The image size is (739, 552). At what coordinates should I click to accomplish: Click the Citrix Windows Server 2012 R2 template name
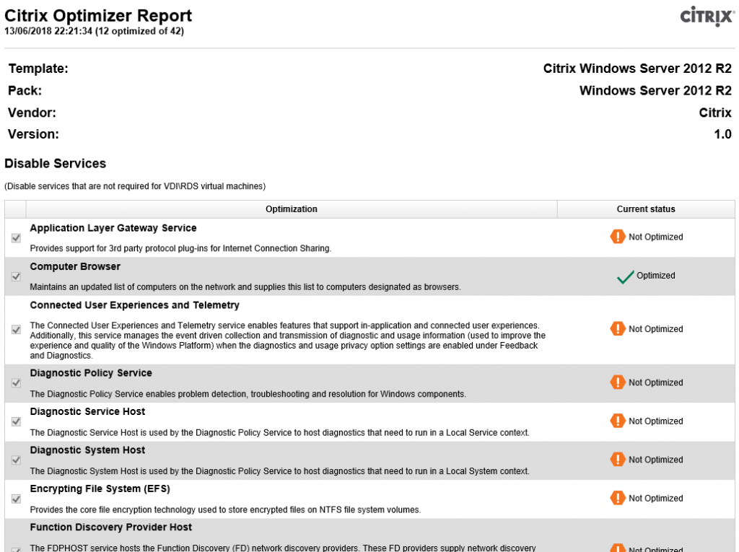(637, 68)
